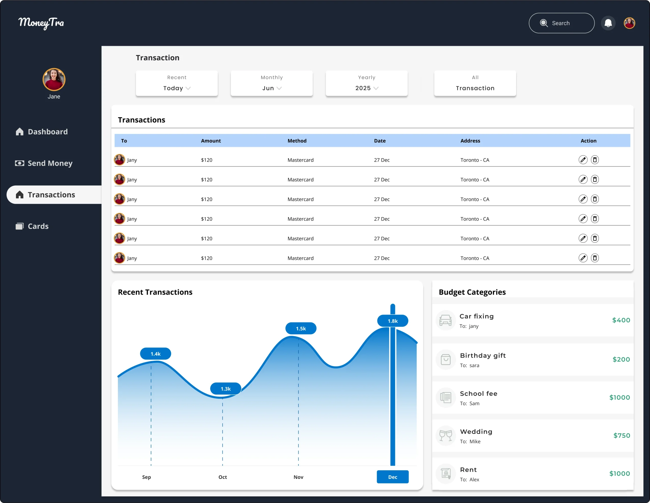This screenshot has height=503, width=650.
Task: Click the delete trash icon in third transaction row
Action: pyautogui.click(x=595, y=199)
